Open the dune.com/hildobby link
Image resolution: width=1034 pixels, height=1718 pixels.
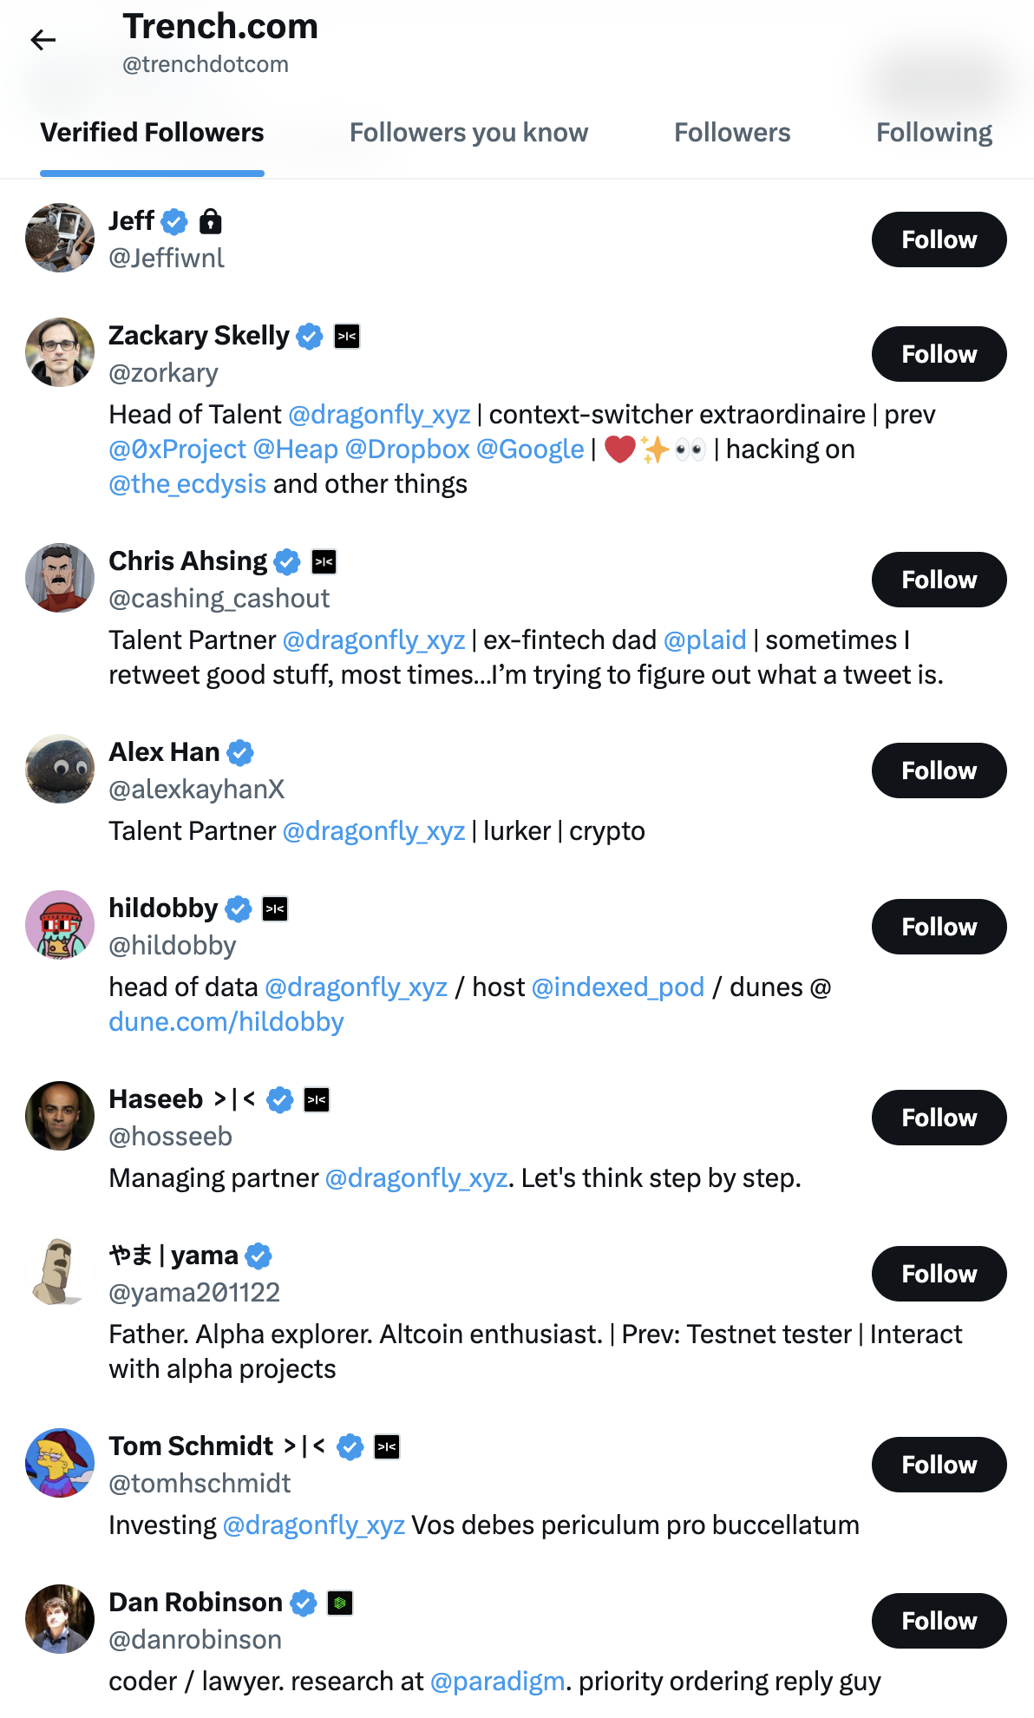(226, 1021)
